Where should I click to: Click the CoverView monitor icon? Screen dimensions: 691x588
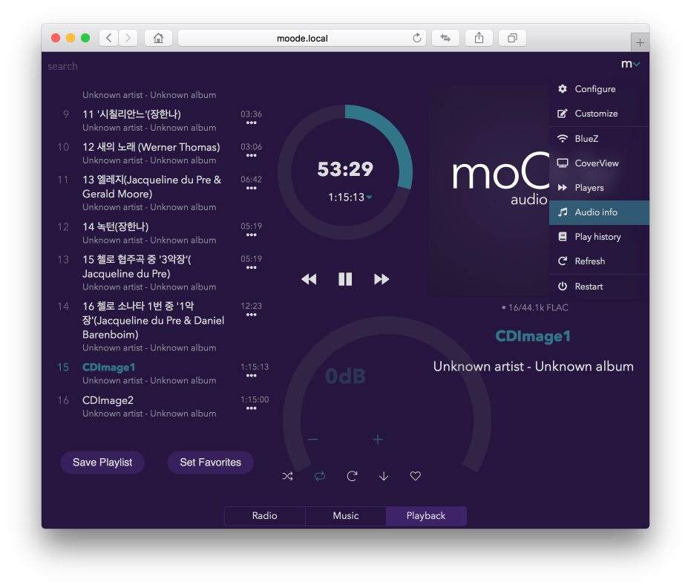[x=563, y=163]
